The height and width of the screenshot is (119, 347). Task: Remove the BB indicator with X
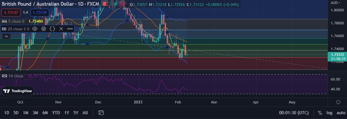click(x=61, y=29)
